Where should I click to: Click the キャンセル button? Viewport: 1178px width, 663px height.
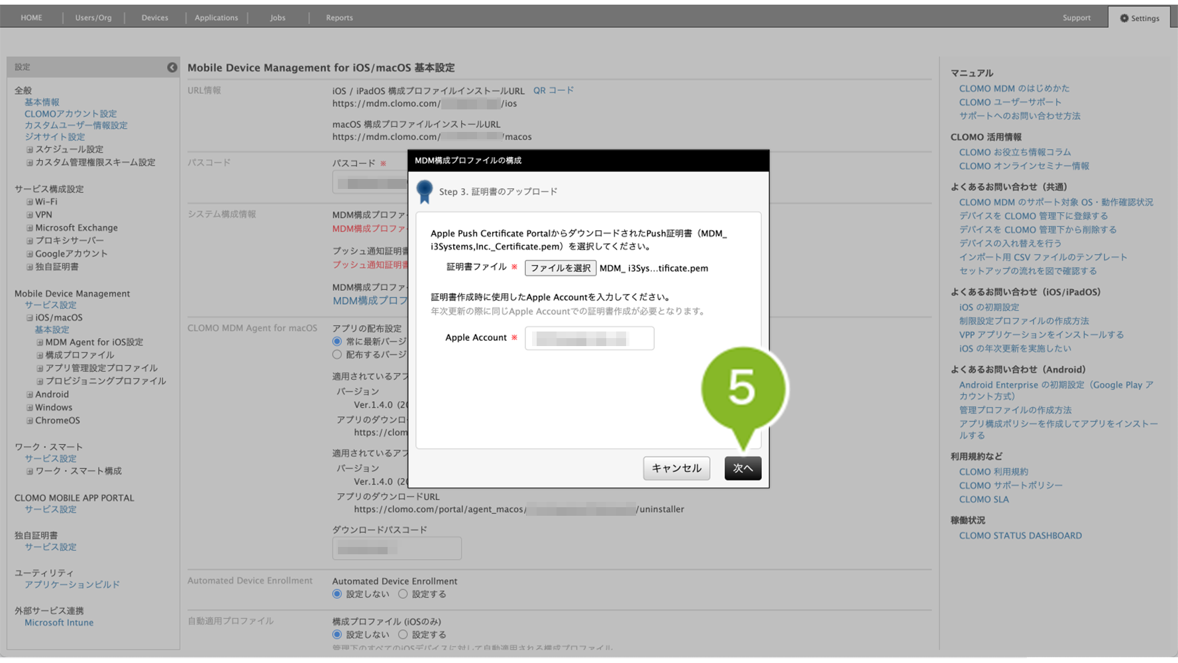676,468
